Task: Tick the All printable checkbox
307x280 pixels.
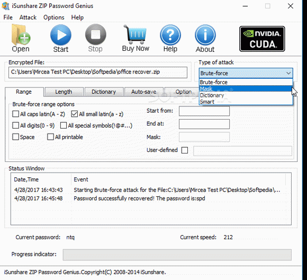Action: [x=50, y=137]
